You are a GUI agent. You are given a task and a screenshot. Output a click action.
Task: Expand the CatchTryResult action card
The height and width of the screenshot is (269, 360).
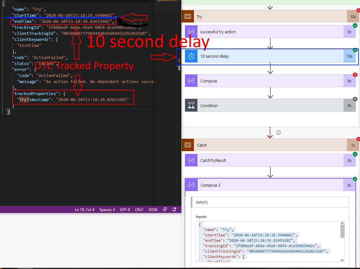tap(270, 160)
